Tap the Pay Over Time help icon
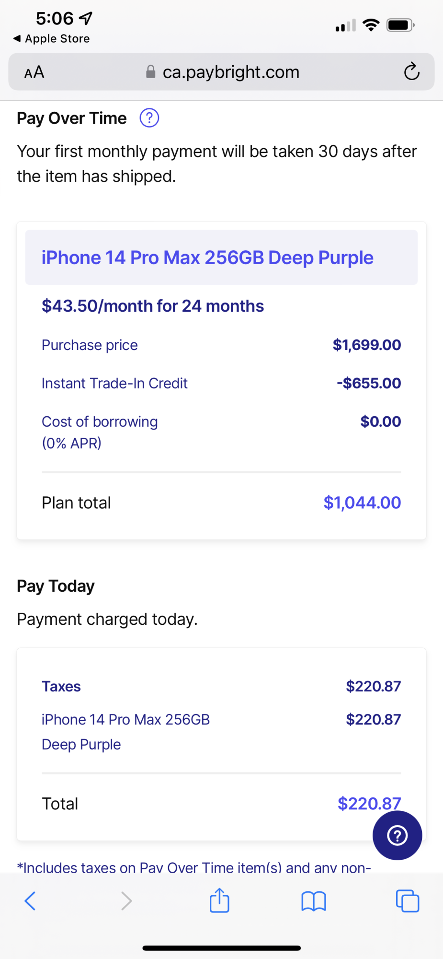The width and height of the screenshot is (443, 959). [149, 118]
